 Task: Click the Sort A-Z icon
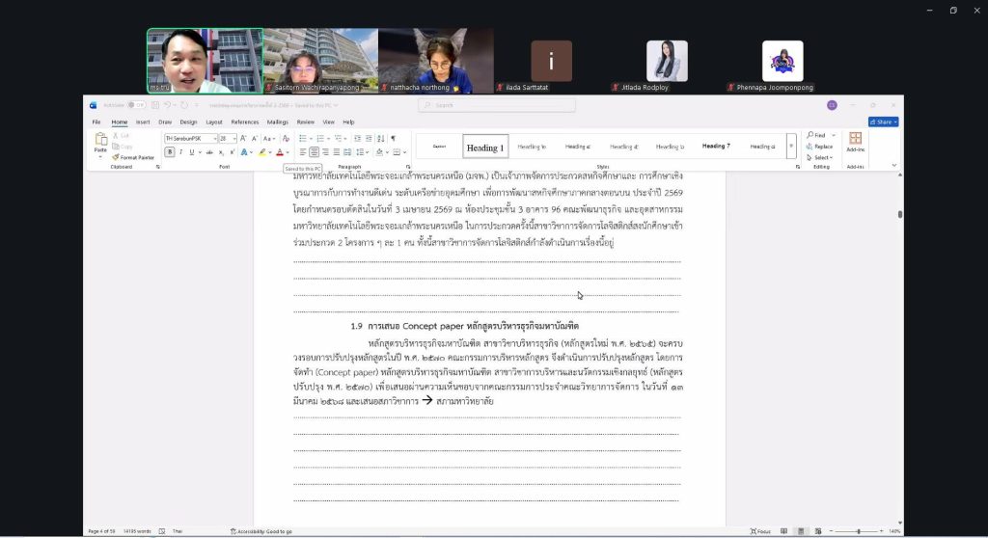[380, 139]
